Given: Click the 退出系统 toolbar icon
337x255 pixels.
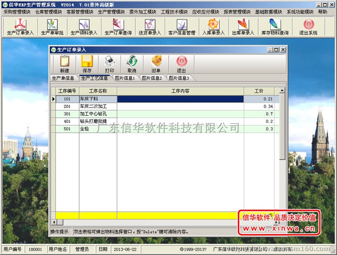Looking at the screenshot, I should point(309,27).
